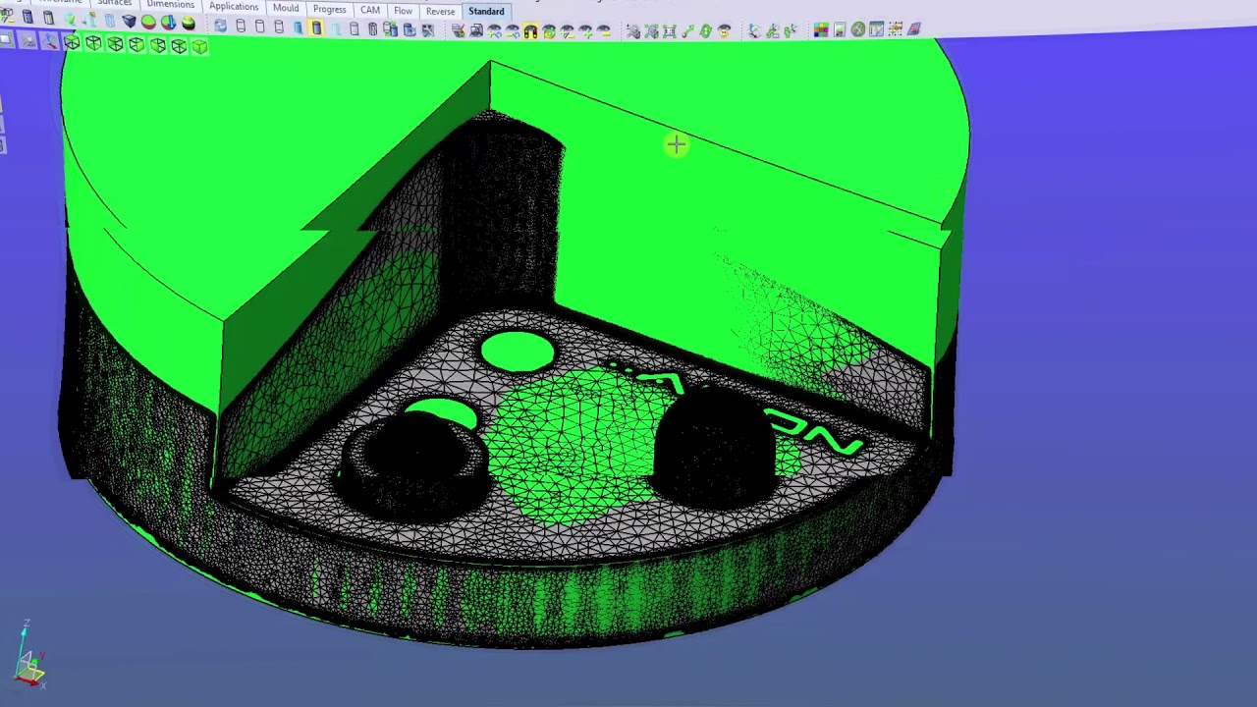Toggle the highlighted horseshoe magnet icon
The image size is (1257, 707).
point(530,31)
